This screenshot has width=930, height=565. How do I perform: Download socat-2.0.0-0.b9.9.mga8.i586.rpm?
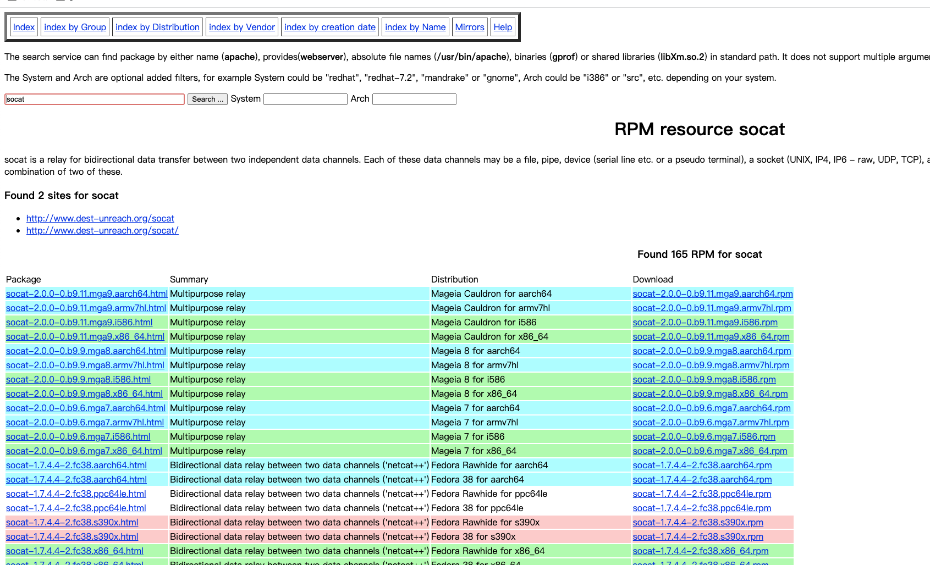click(x=705, y=379)
